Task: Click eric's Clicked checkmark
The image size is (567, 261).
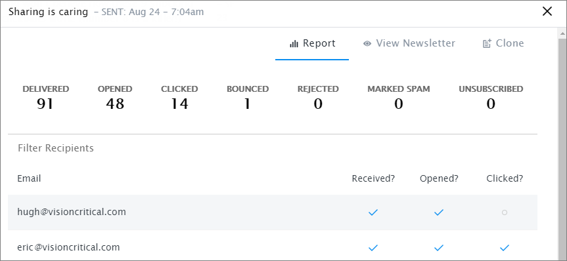Action: pos(505,248)
